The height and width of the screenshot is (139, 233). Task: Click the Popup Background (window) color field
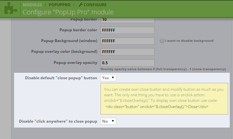(128, 41)
